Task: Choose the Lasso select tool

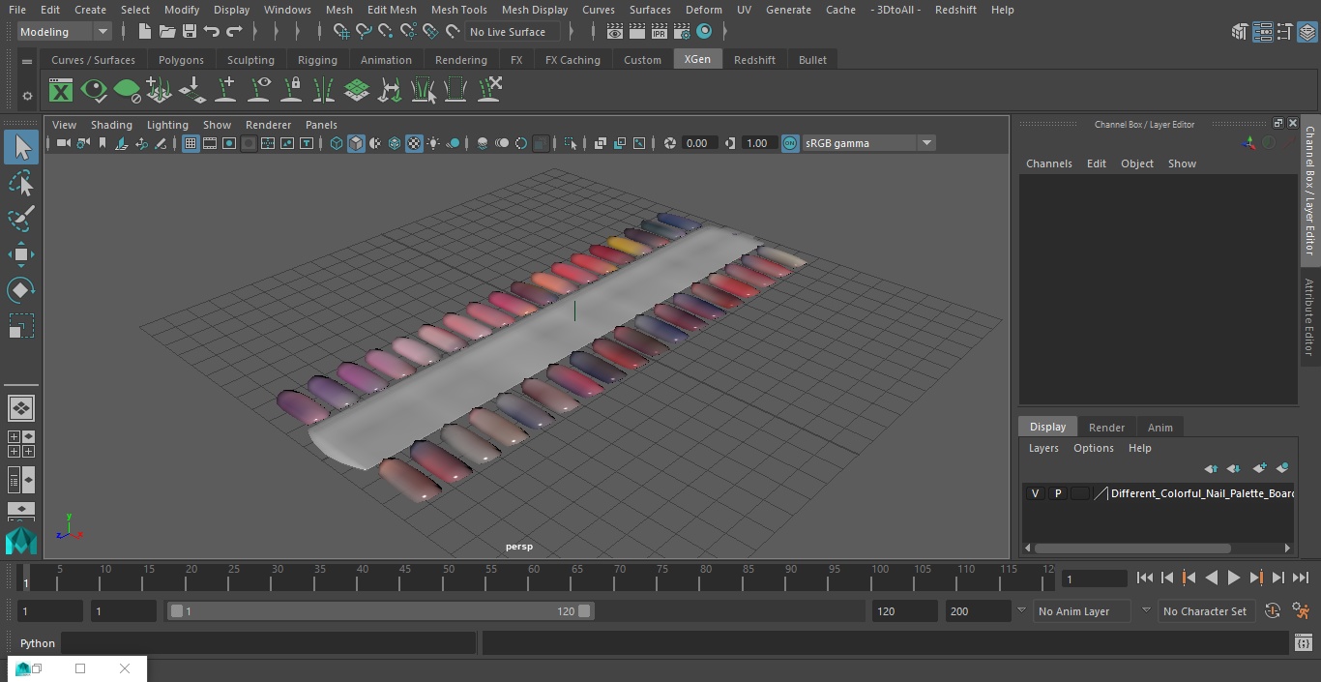Action: tap(21, 184)
